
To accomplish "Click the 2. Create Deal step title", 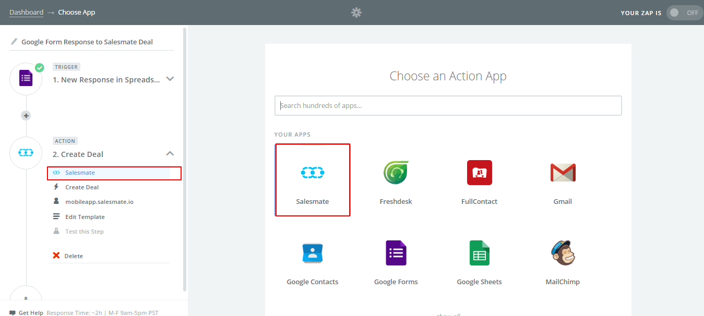I will pyautogui.click(x=78, y=154).
